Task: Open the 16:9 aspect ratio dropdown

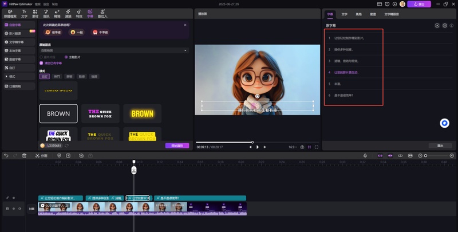Action: (x=293, y=147)
